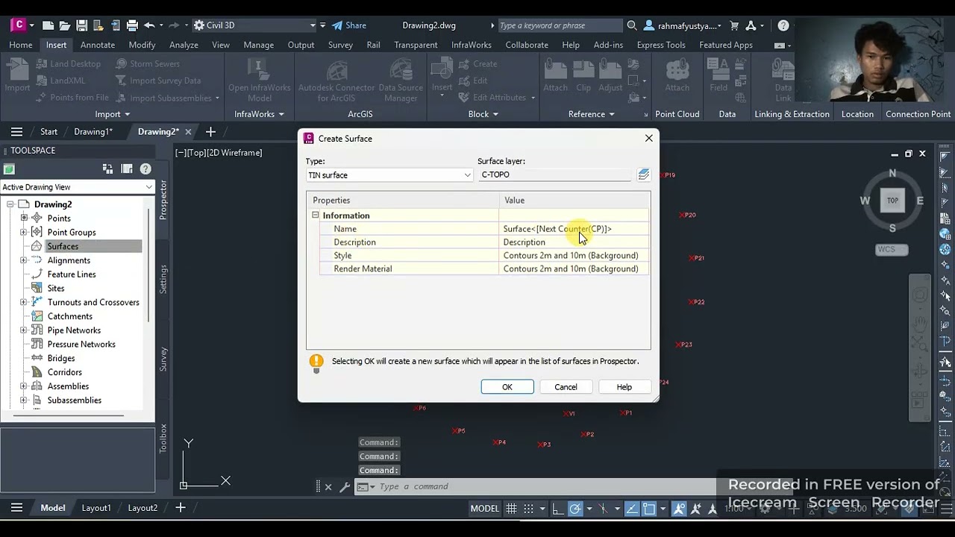This screenshot has width=955, height=537.
Task: Collapse the Information group in properties
Action: point(316,215)
